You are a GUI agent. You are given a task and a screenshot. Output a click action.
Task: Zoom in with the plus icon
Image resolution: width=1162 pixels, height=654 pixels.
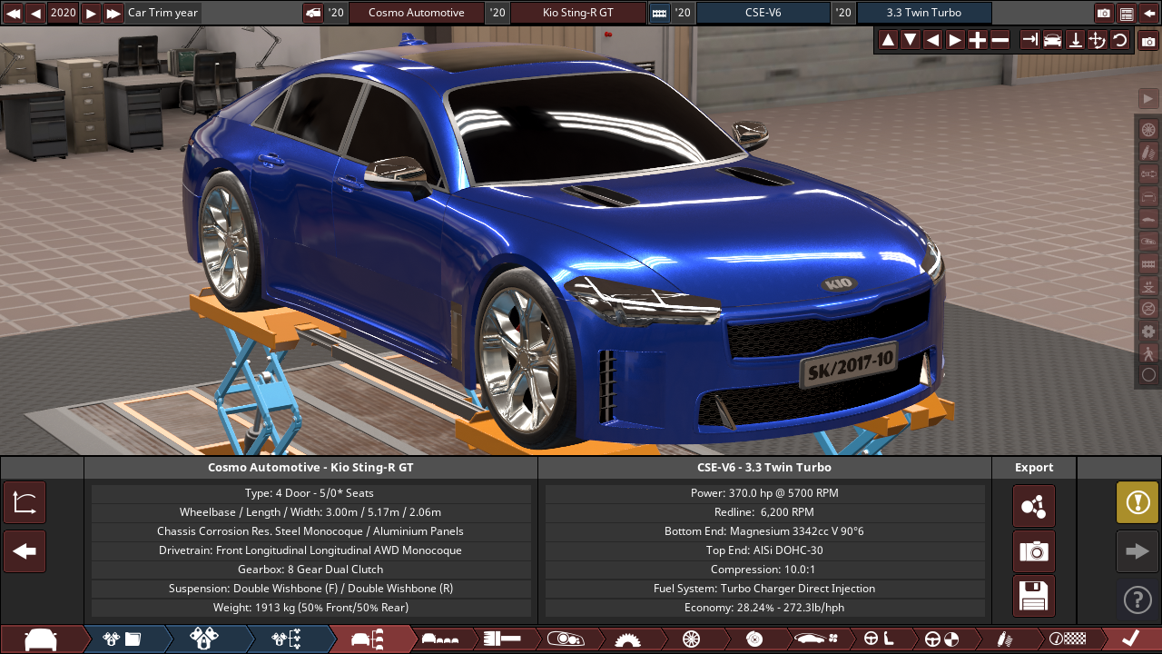(x=978, y=40)
